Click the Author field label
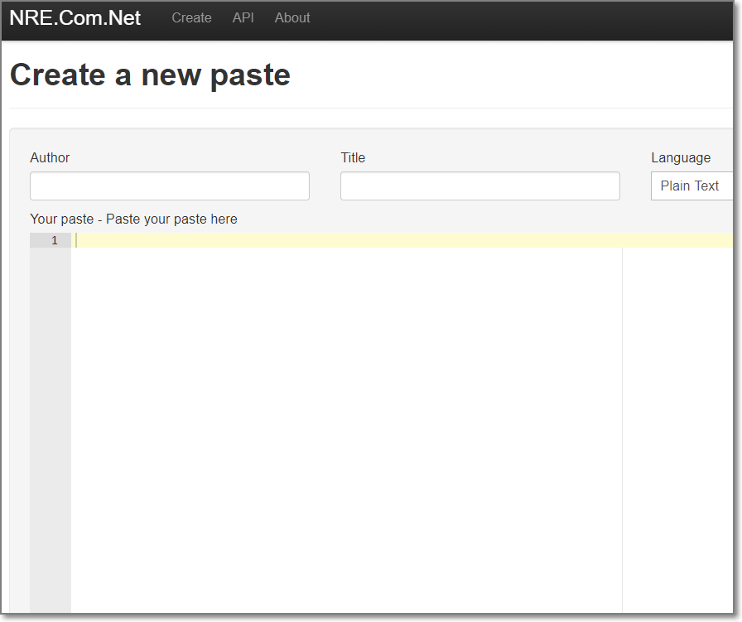The width and height of the screenshot is (742, 622). [50, 158]
